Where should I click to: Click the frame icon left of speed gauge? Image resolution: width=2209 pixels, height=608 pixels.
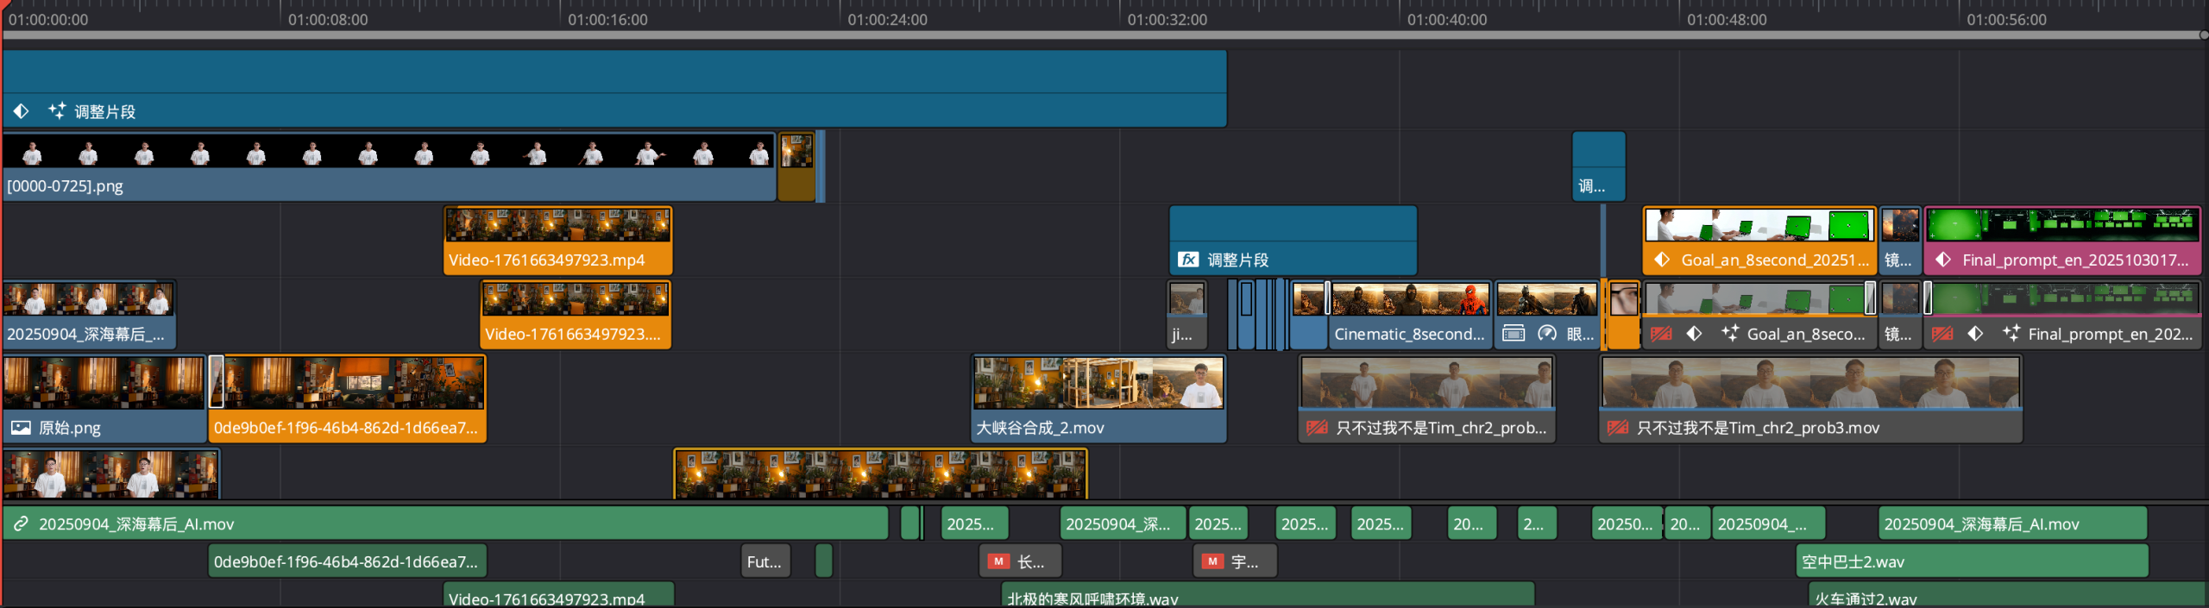pos(1514,334)
